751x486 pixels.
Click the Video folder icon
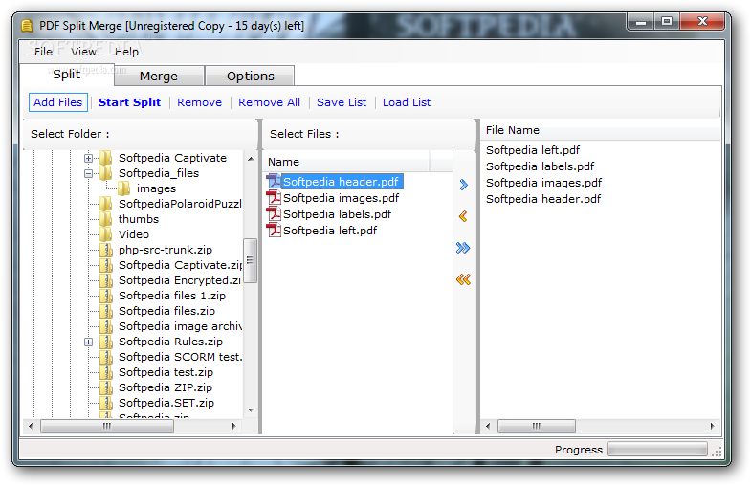point(106,233)
